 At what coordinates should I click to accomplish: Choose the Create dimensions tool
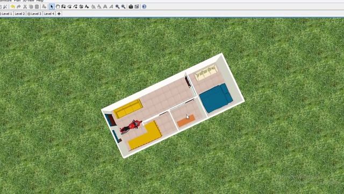[x=81, y=6]
